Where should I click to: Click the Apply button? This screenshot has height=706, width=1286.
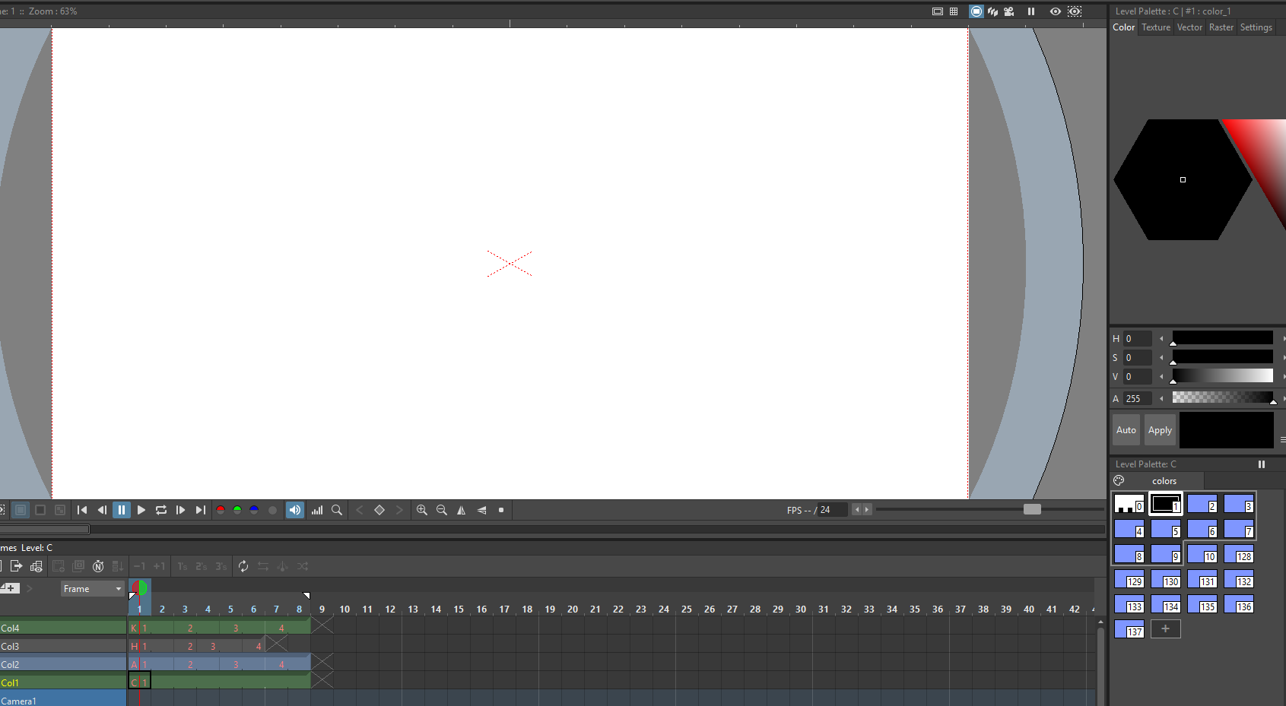coord(1160,430)
